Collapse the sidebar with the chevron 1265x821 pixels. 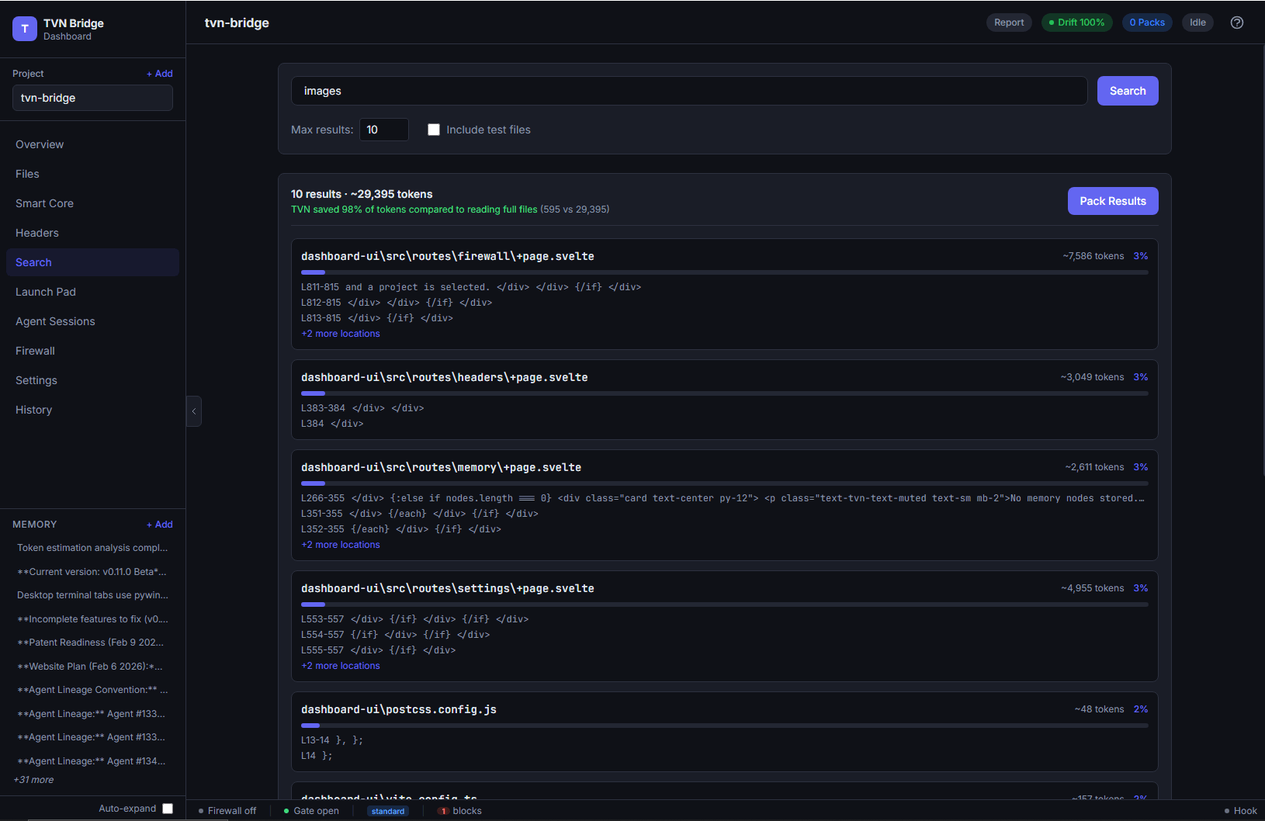point(194,411)
